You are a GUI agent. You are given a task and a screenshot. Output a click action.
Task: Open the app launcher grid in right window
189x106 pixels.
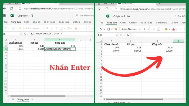100,16
